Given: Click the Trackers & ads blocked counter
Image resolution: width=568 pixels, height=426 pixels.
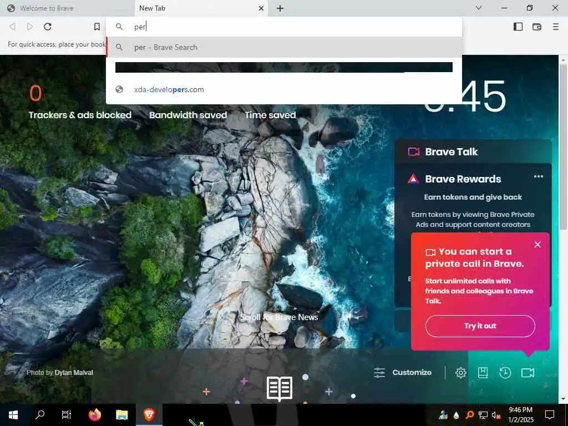Looking at the screenshot, I should 80,102.
